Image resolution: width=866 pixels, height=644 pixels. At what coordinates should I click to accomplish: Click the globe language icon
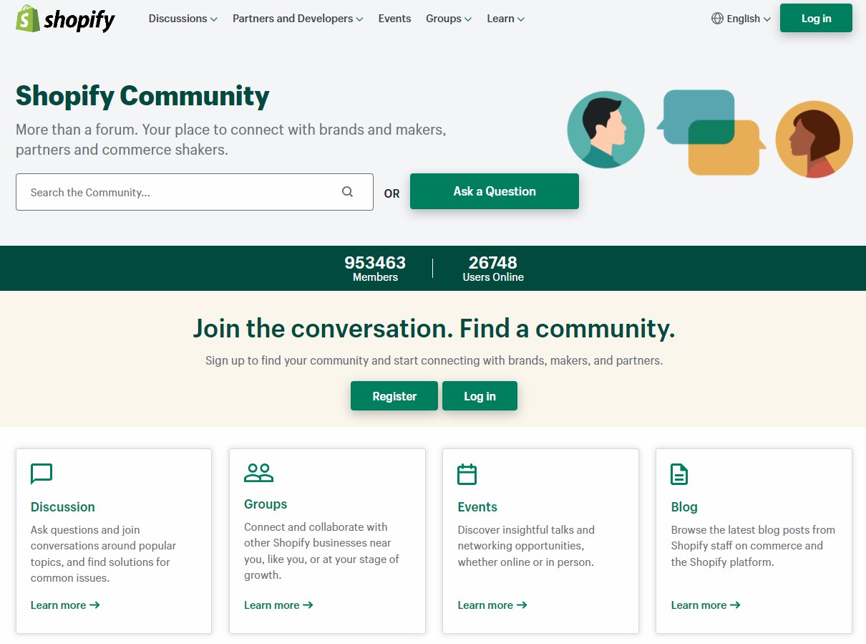[x=717, y=19]
